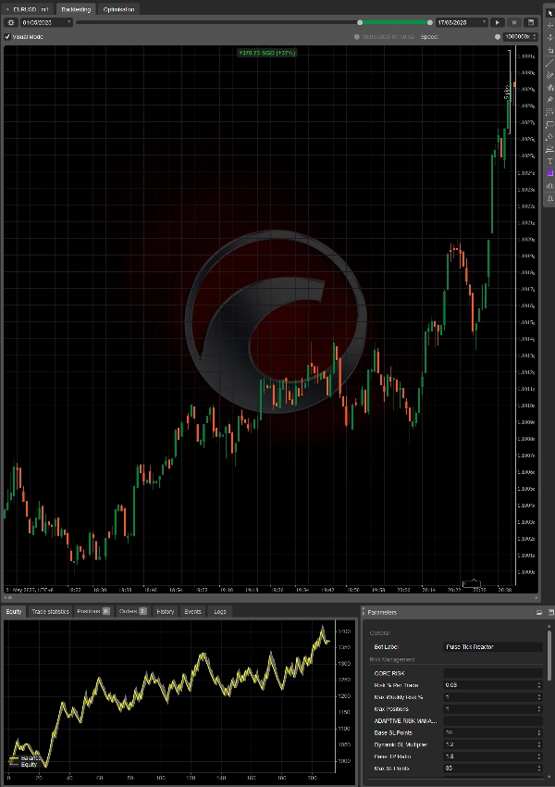Toggle the detached chart window button
Screen dimensions: 555x787
[x=530, y=22]
